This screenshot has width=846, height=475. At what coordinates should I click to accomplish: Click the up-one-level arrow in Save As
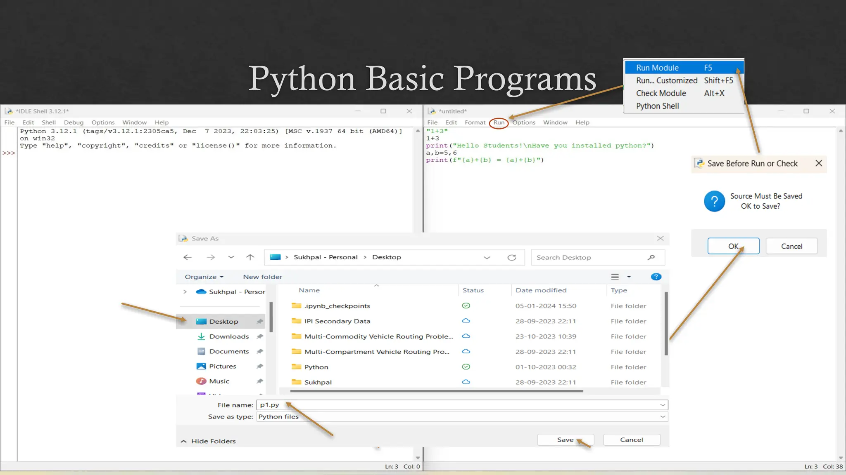coord(250,257)
